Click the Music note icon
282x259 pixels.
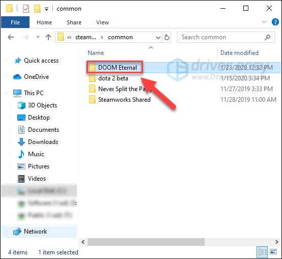[21, 154]
